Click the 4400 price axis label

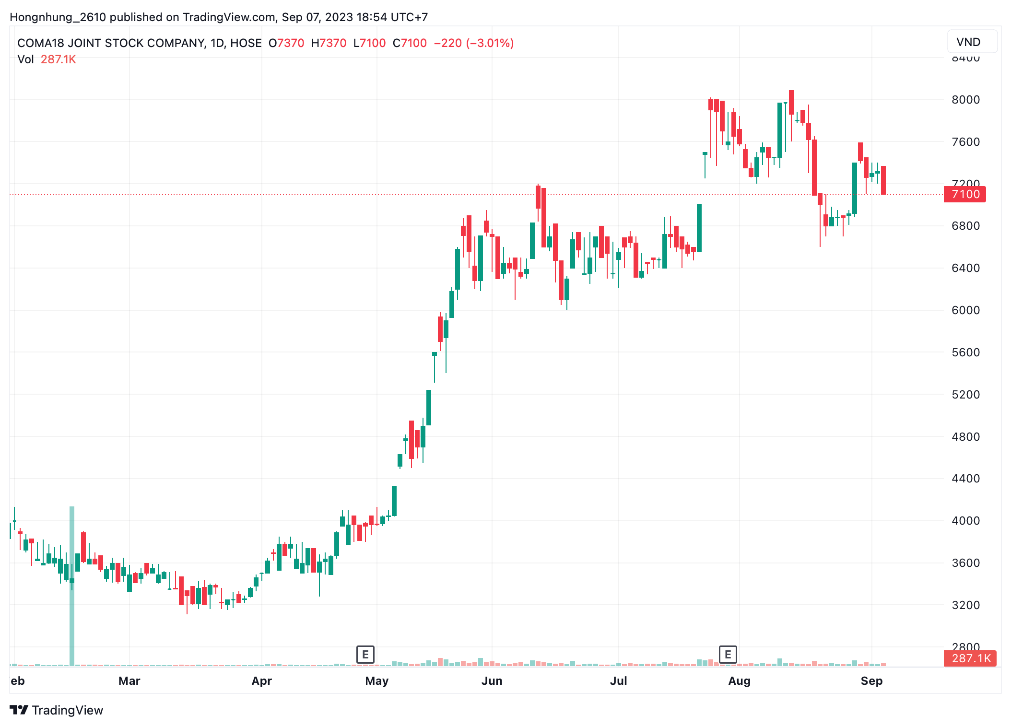(965, 478)
